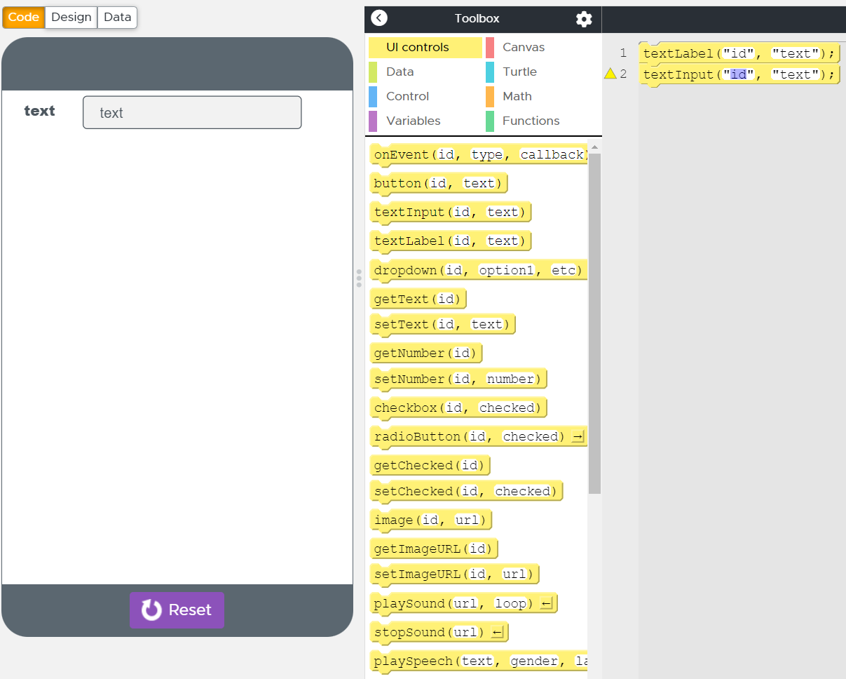Click the "id" parameter in the textLabel code line
Image resolution: width=846 pixels, height=679 pixels.
(x=739, y=54)
